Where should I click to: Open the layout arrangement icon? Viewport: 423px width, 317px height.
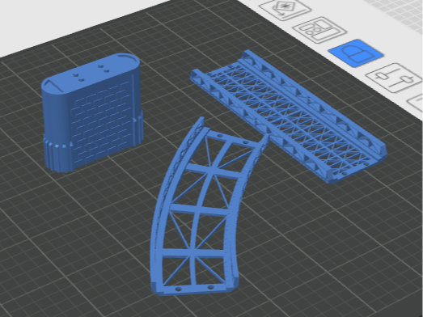[x=319, y=30]
